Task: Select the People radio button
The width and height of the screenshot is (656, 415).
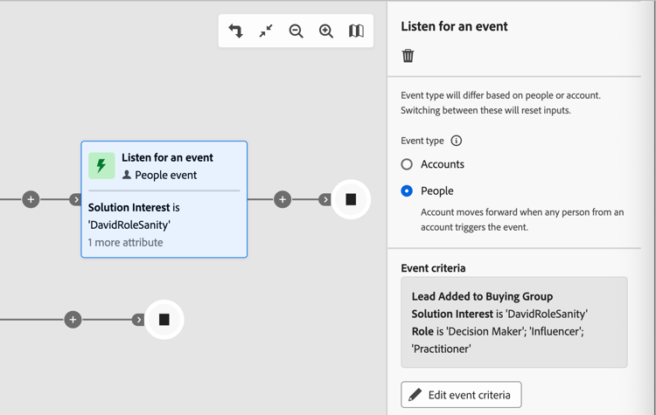Action: click(x=407, y=191)
